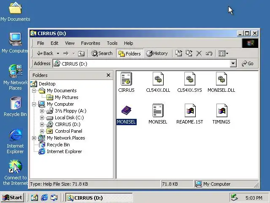Click the 5:03 PM taskbar clock
This screenshot has height=203, width=270.
pyautogui.click(x=254, y=198)
